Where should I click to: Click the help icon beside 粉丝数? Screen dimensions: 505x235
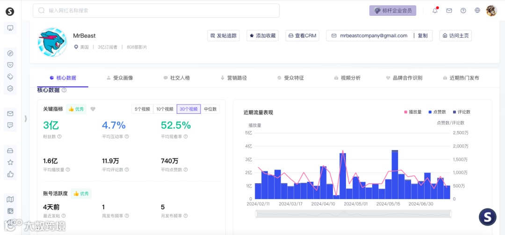coord(59,137)
